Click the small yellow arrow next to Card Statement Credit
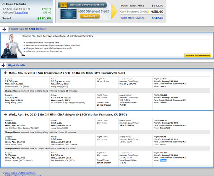Viewport: 214px width, 176px height. point(148,12)
